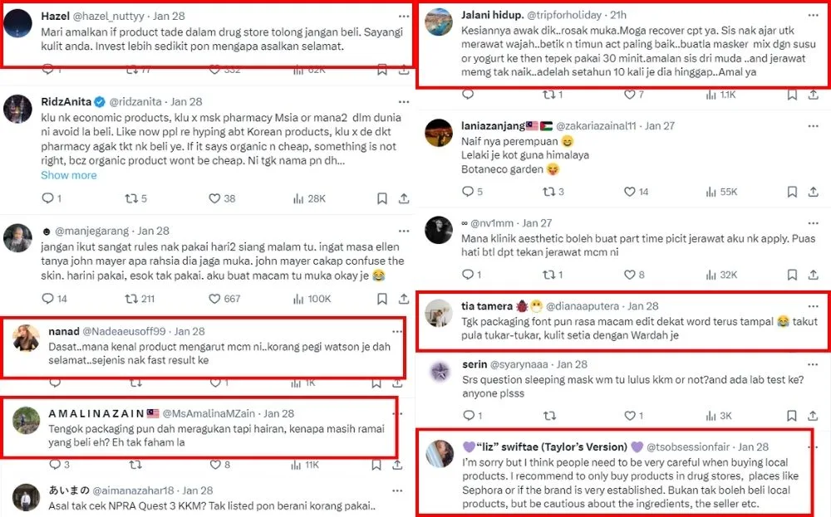
Task: Retweet the @manjegarang tweet
Action: click(x=130, y=298)
